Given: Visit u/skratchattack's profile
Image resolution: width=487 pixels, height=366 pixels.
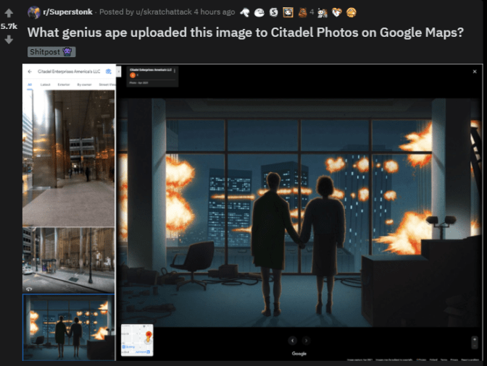Looking at the screenshot, I should [x=164, y=12].
